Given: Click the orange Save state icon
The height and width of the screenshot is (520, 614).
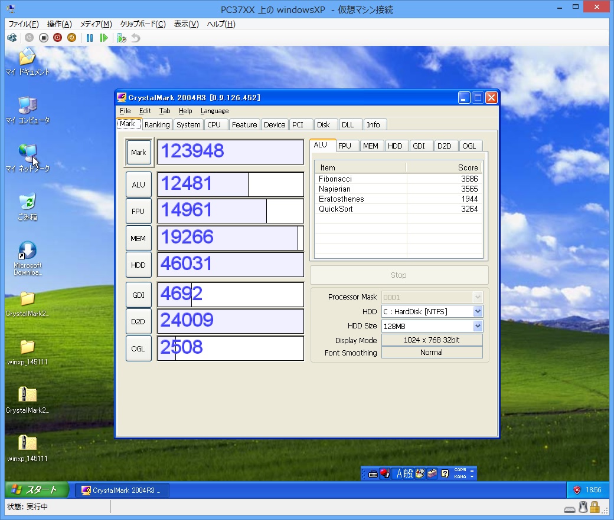Looking at the screenshot, I should pyautogui.click(x=71, y=38).
